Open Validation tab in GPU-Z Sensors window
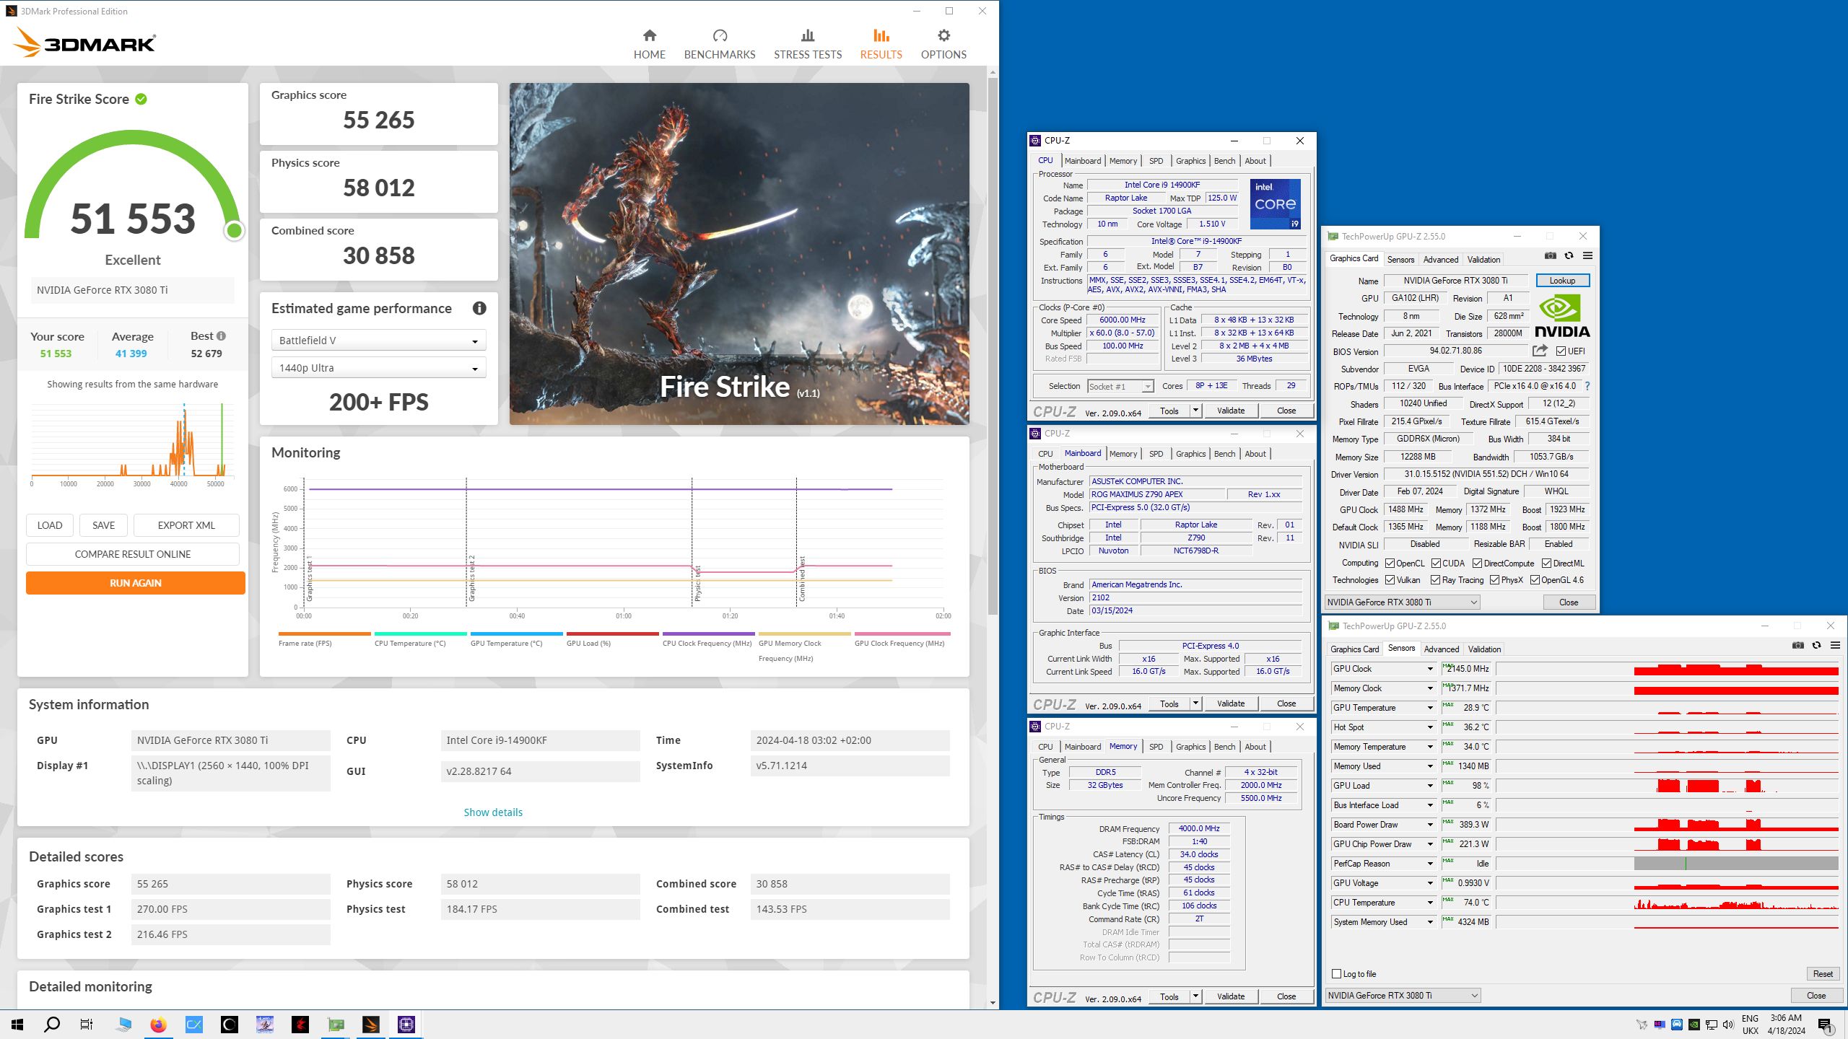Screen dimensions: 1848x1039 (x=1484, y=649)
